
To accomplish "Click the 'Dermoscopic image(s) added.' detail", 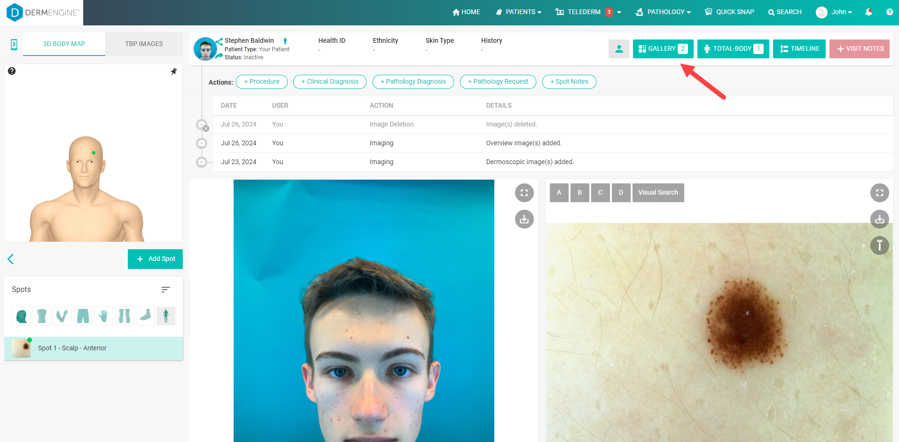I will coord(530,162).
